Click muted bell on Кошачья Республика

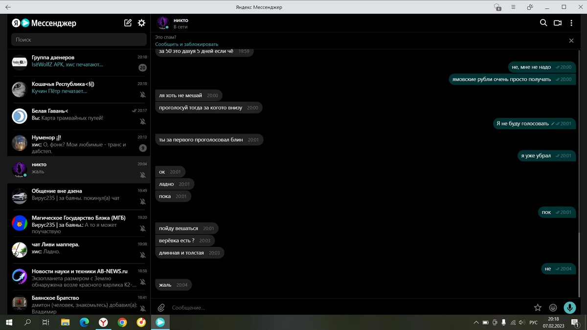pyautogui.click(x=143, y=95)
